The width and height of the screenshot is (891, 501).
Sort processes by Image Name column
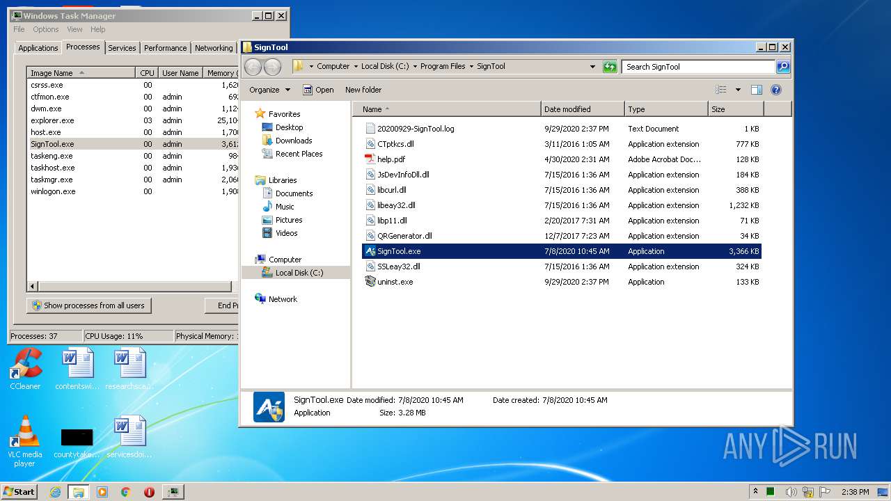coord(81,73)
